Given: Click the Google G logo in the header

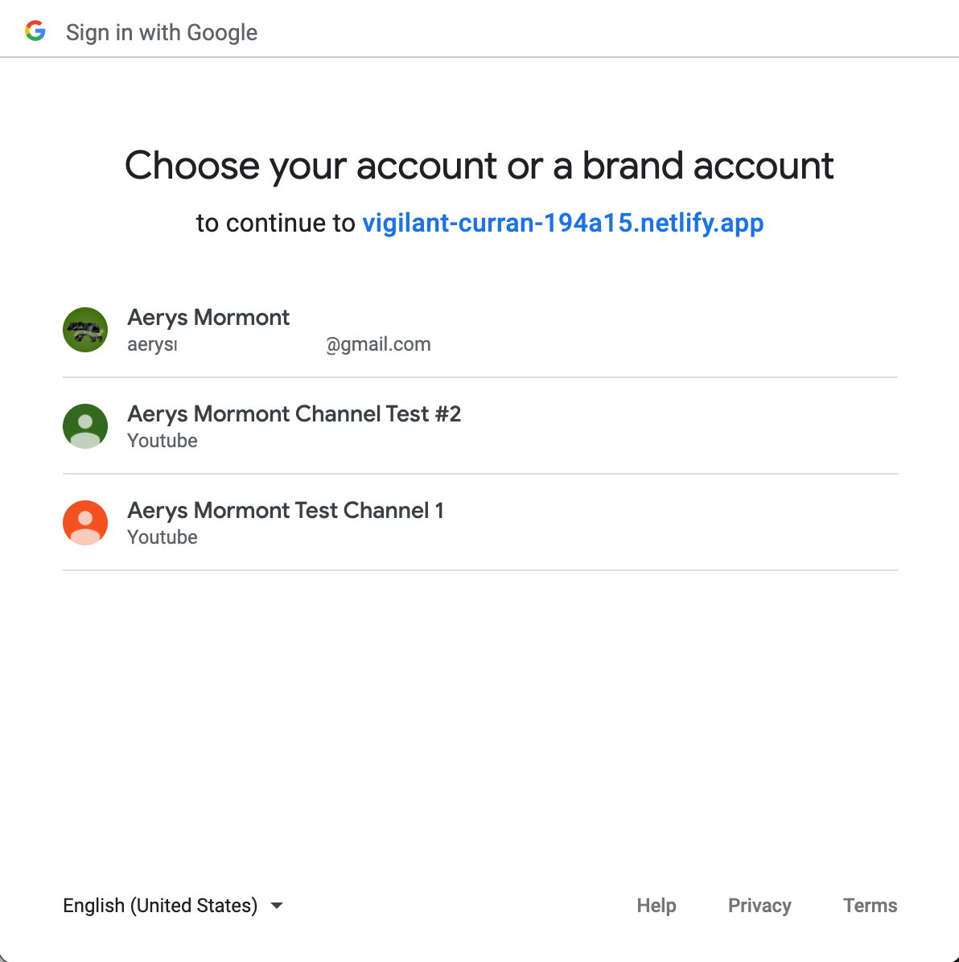Looking at the screenshot, I should click(x=36, y=31).
